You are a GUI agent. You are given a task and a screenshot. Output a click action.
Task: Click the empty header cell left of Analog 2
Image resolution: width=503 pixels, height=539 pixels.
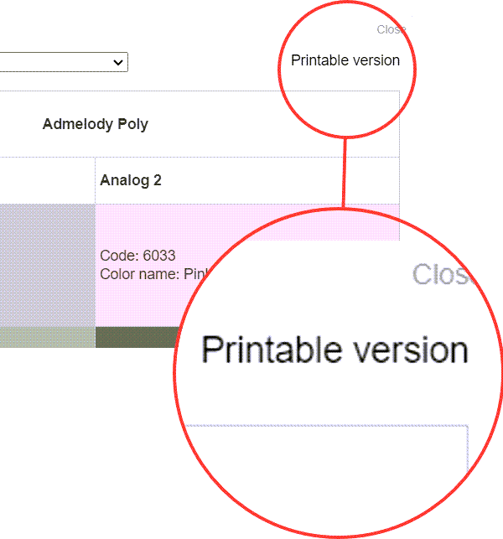coord(47,180)
